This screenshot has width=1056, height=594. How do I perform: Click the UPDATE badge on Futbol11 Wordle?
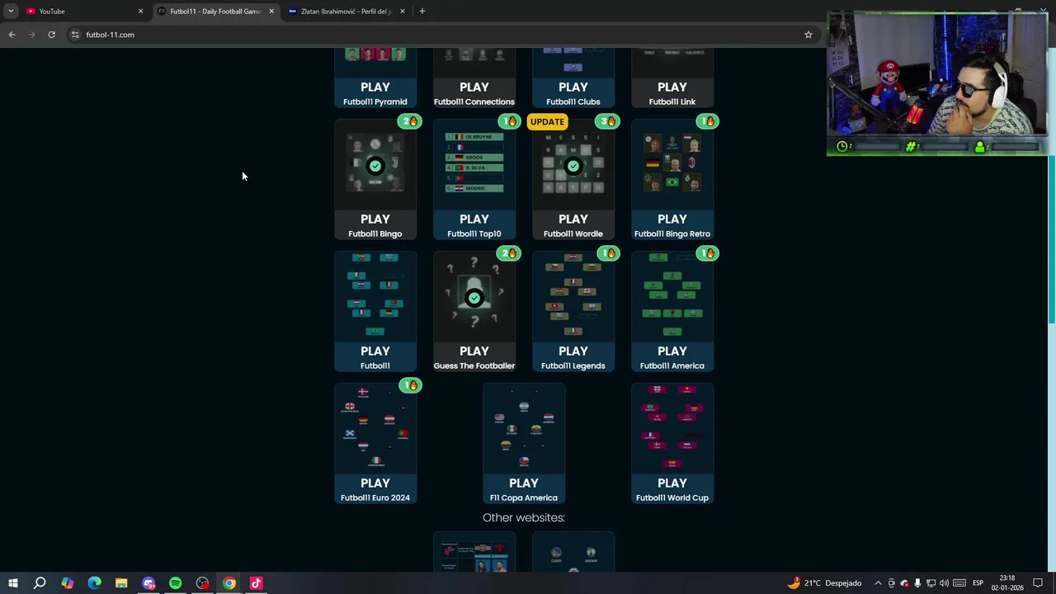coord(547,121)
